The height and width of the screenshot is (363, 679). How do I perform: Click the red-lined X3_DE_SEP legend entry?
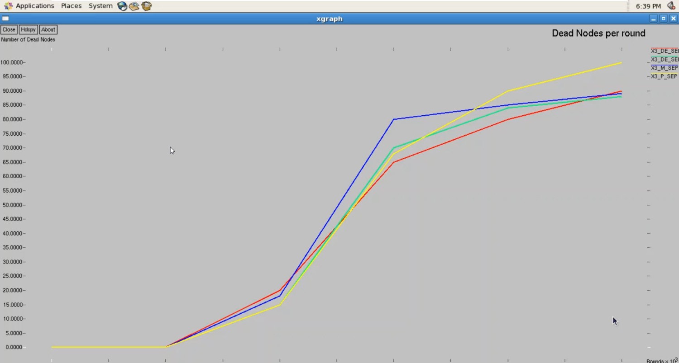pos(664,51)
